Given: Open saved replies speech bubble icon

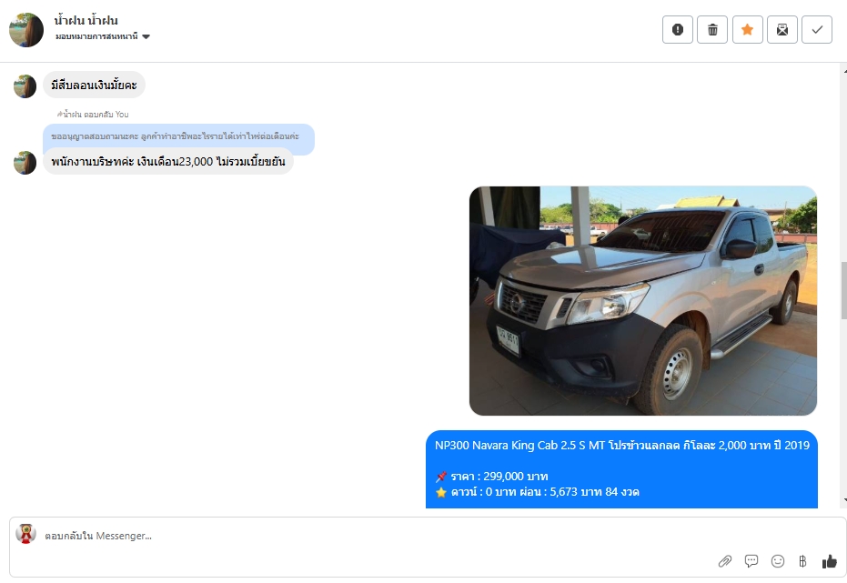Looking at the screenshot, I should pyautogui.click(x=751, y=561).
